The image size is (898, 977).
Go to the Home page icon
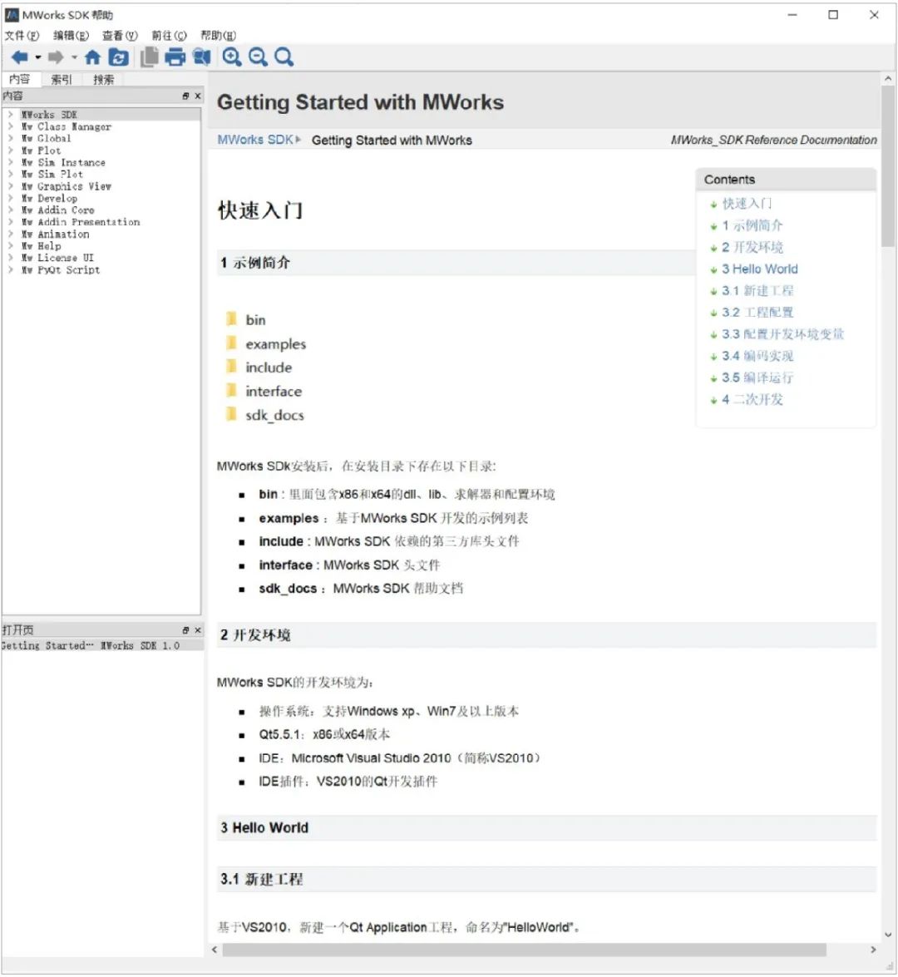pos(92,57)
